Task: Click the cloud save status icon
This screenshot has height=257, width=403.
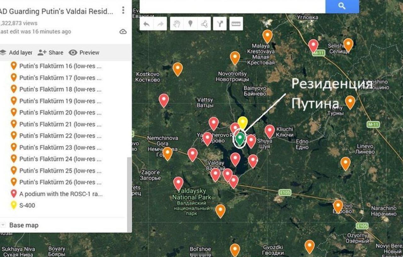Action: [x=123, y=31]
